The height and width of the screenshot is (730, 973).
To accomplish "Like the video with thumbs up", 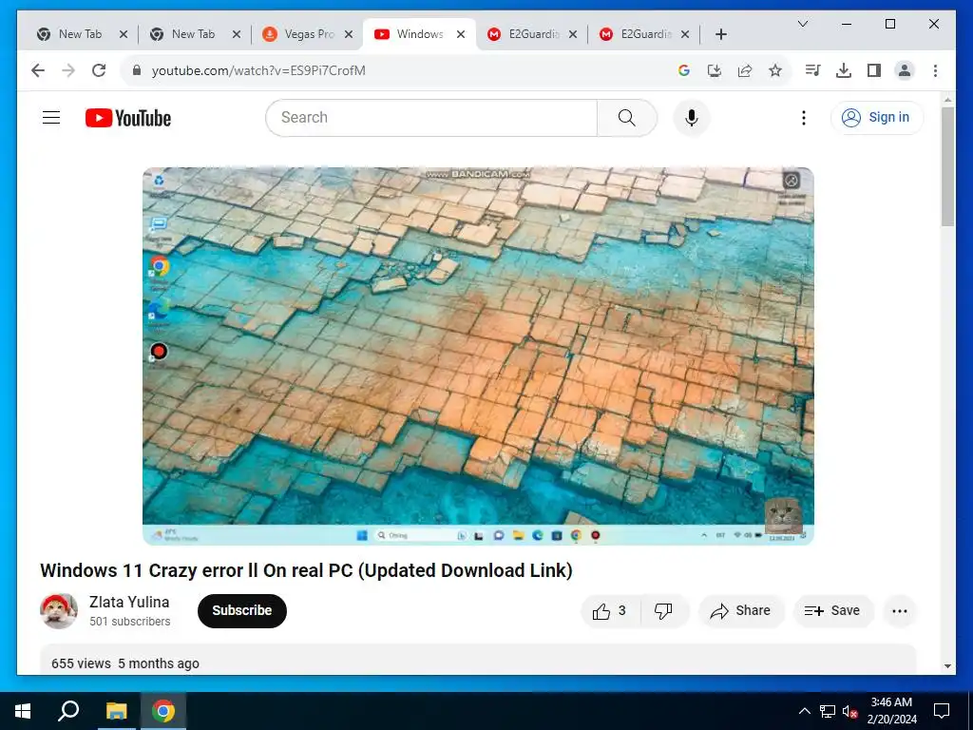I will click(x=610, y=611).
